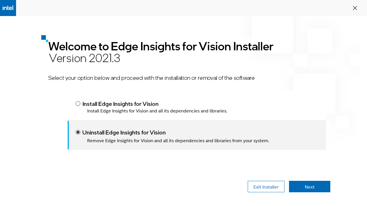Click the small cyan square beside the heading

tap(47, 41)
